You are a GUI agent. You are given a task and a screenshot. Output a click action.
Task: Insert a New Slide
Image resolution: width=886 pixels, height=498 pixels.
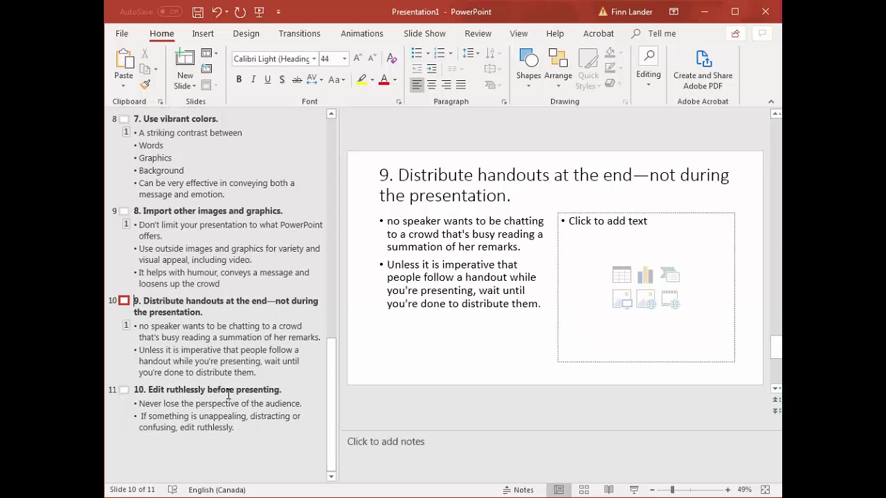185,69
